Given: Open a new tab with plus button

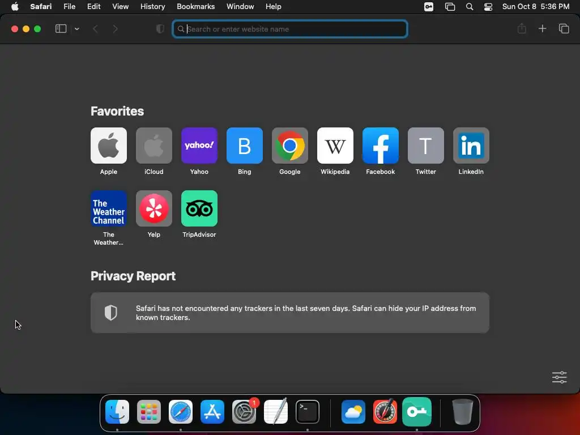Looking at the screenshot, I should click(x=542, y=28).
